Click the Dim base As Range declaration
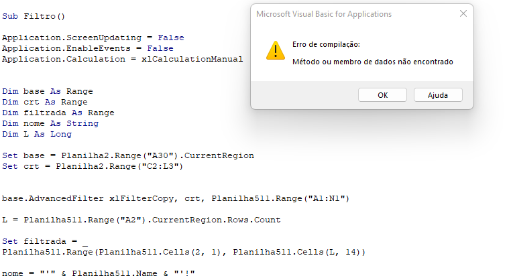Viewport: 507px width, 278px height. [x=48, y=91]
